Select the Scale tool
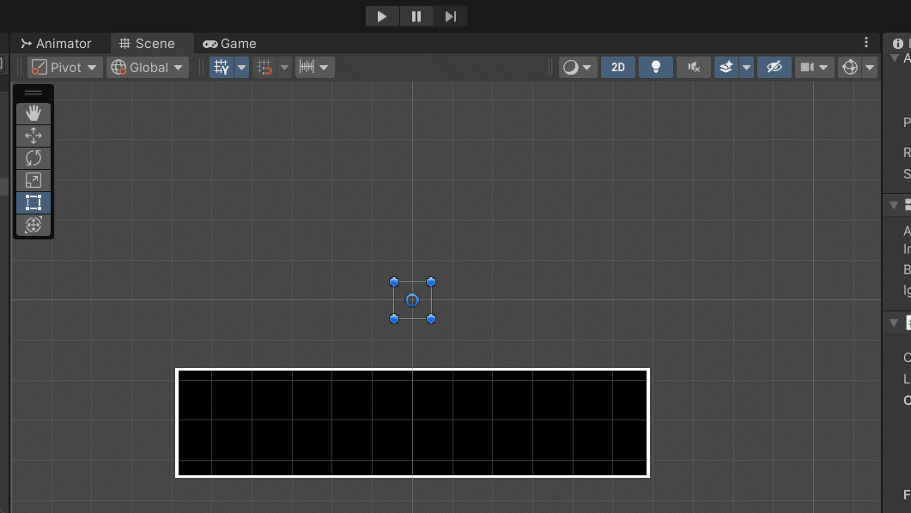Image resolution: width=911 pixels, height=513 pixels. click(33, 180)
